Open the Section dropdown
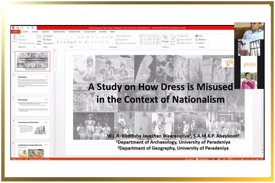The image size is (275, 183). click(49, 43)
